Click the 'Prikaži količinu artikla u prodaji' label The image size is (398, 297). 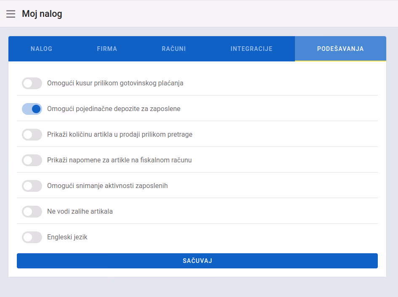click(x=120, y=135)
